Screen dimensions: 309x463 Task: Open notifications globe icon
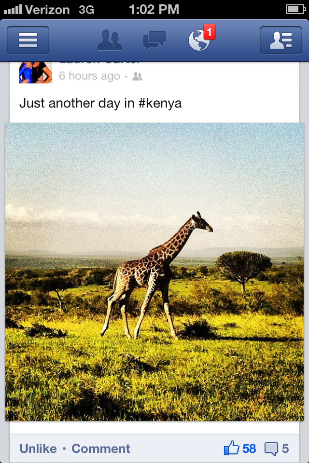point(199,41)
